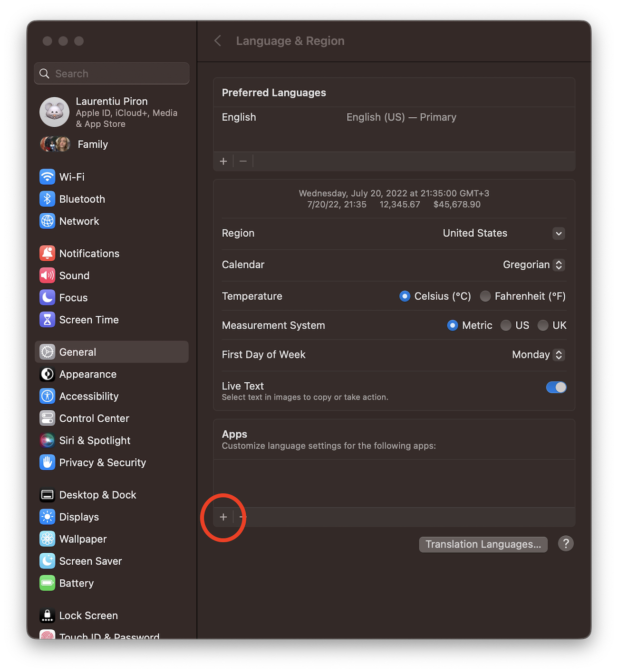Click the Privacy & Security hand icon
618x672 pixels.
[47, 462]
